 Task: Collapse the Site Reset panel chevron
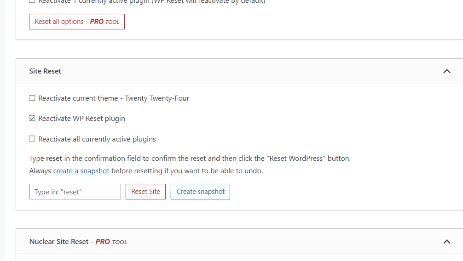447,71
